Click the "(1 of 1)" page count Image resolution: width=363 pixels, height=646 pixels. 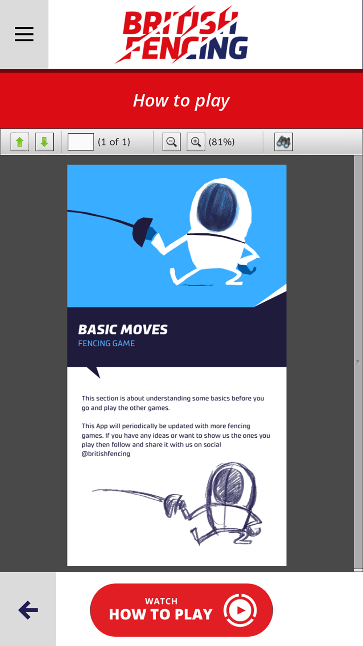coord(114,142)
